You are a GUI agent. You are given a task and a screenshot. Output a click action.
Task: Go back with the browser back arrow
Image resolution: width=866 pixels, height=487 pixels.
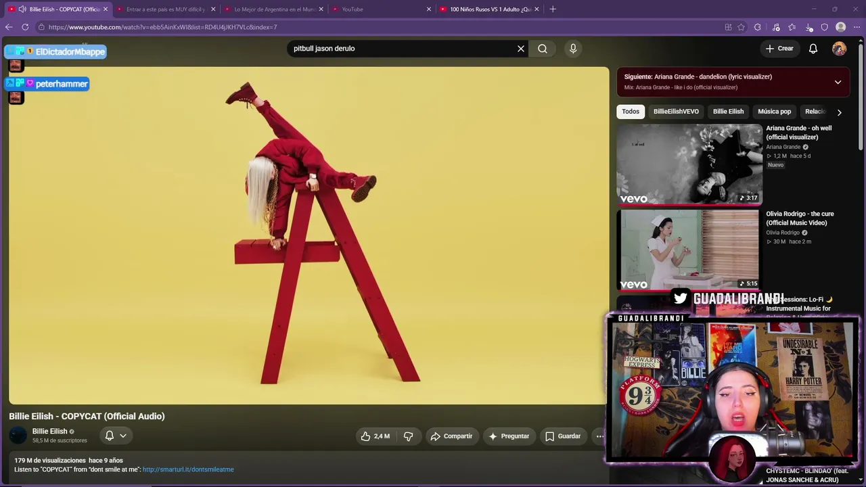(9, 27)
